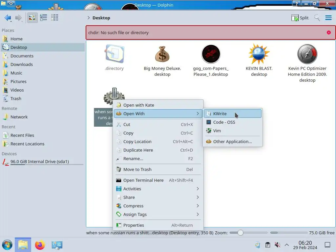The width and height of the screenshot is (336, 252).
Task: Expand the Activities submenu
Action: [x=158, y=189]
